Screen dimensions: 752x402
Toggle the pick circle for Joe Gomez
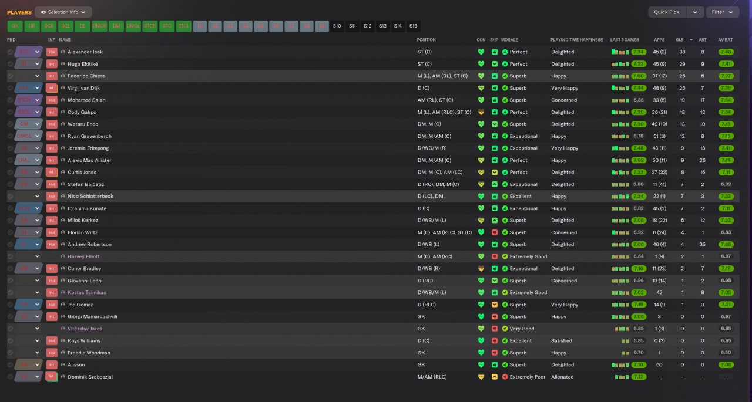pyautogui.click(x=10, y=305)
